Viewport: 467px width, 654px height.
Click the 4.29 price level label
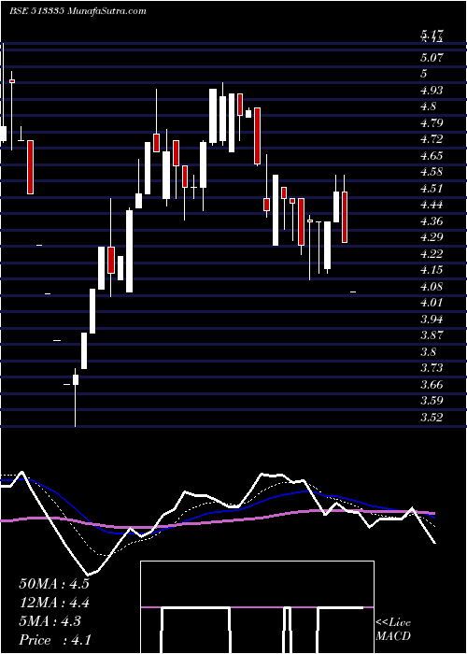(432, 237)
